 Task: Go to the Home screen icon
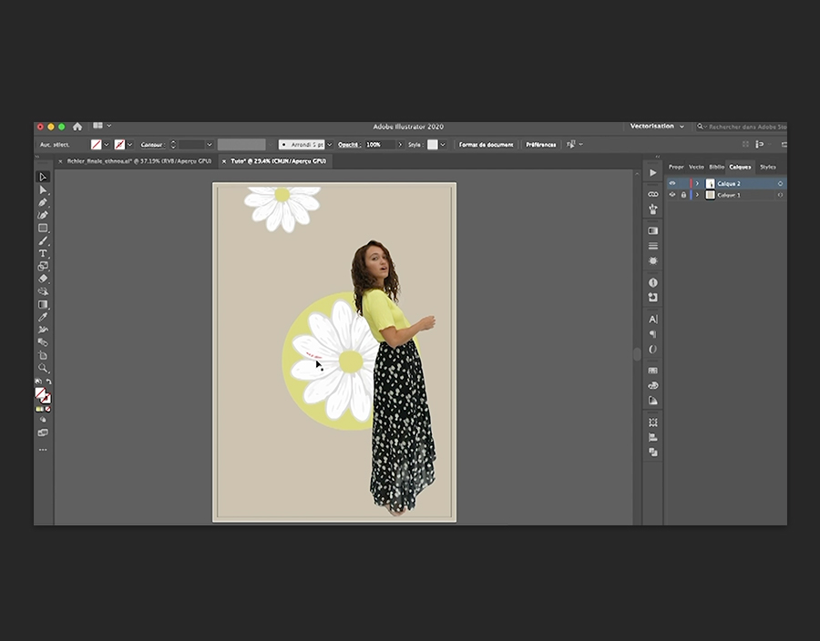(x=77, y=127)
